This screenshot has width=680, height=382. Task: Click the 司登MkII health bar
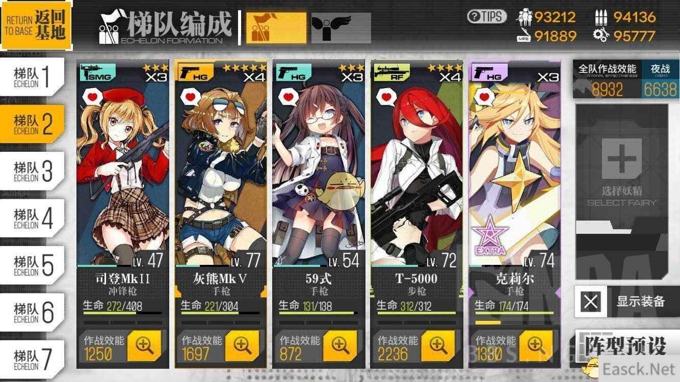tap(122, 313)
